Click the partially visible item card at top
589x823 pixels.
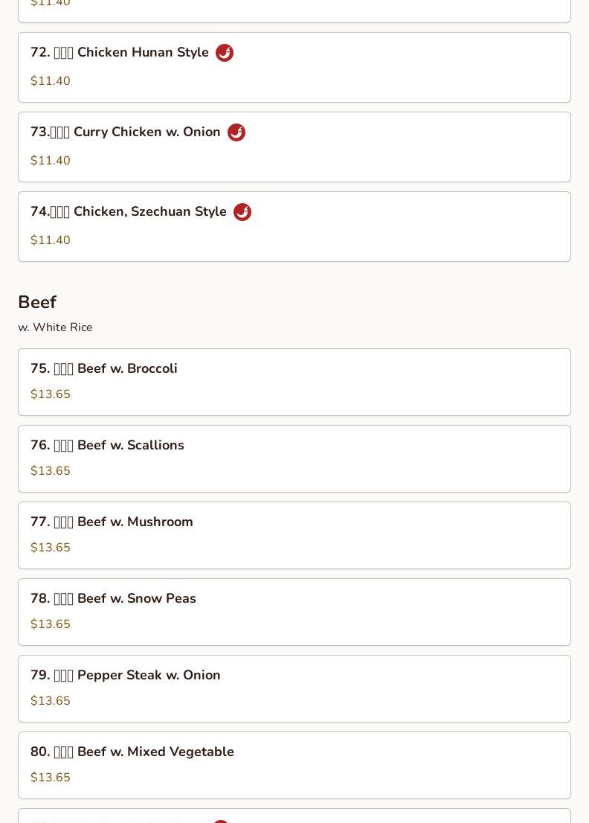294,11
